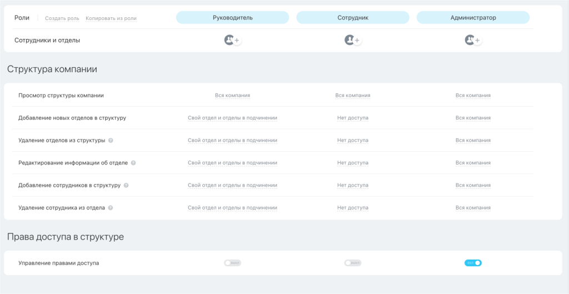Select the Руководитель role header
Image resolution: width=569 pixels, height=294 pixels.
coord(232,18)
